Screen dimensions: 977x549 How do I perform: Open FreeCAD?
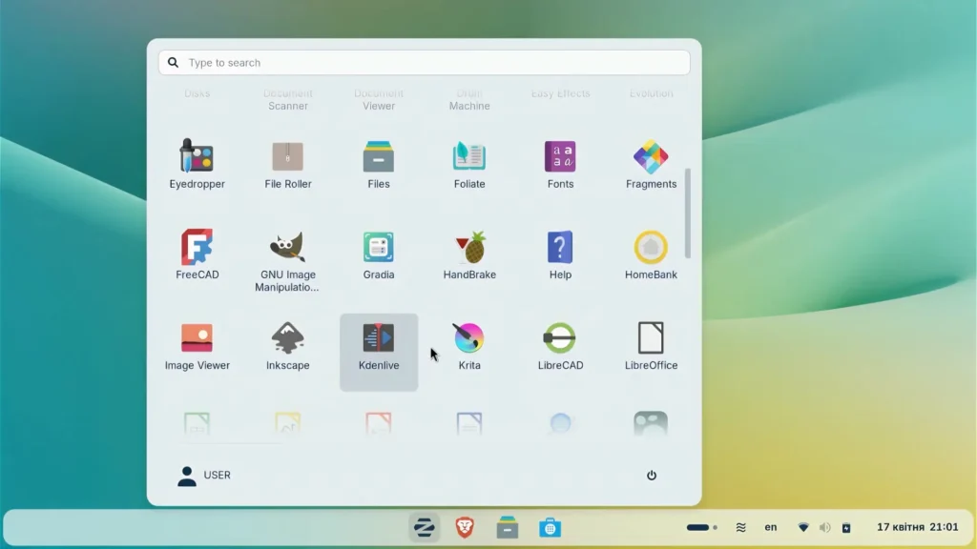pyautogui.click(x=197, y=255)
